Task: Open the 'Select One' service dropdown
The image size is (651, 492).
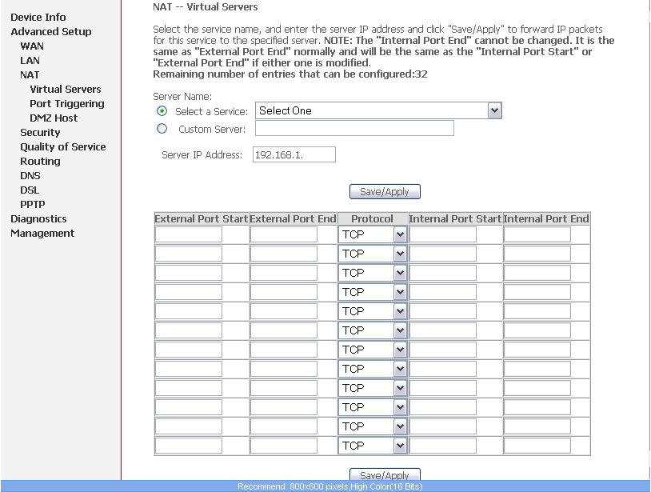Action: click(x=378, y=111)
